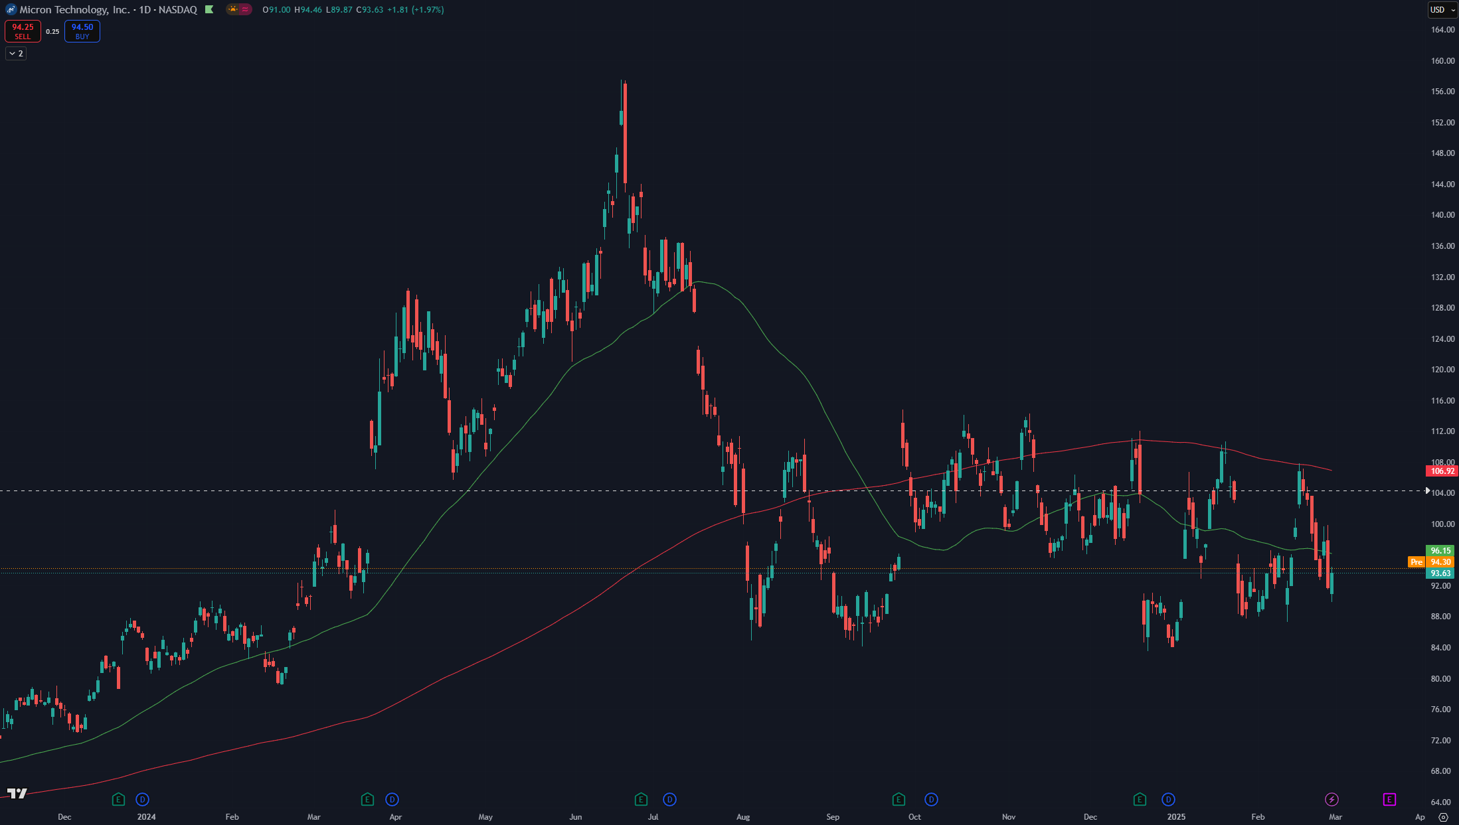Viewport: 1459px width, 825px height.
Task: Click the magenta upcoming earnings E marker
Action: point(1389,799)
